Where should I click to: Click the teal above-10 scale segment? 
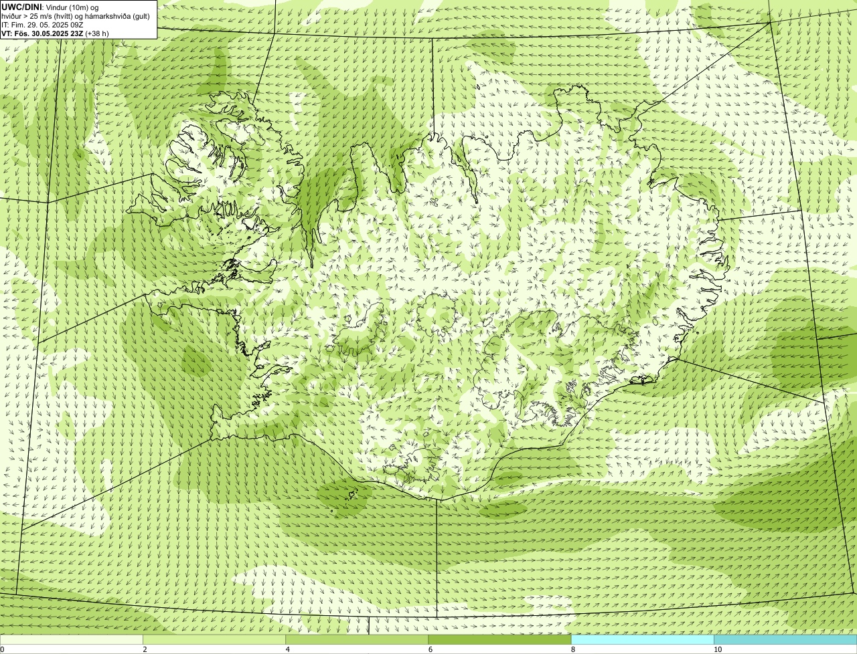click(x=785, y=640)
